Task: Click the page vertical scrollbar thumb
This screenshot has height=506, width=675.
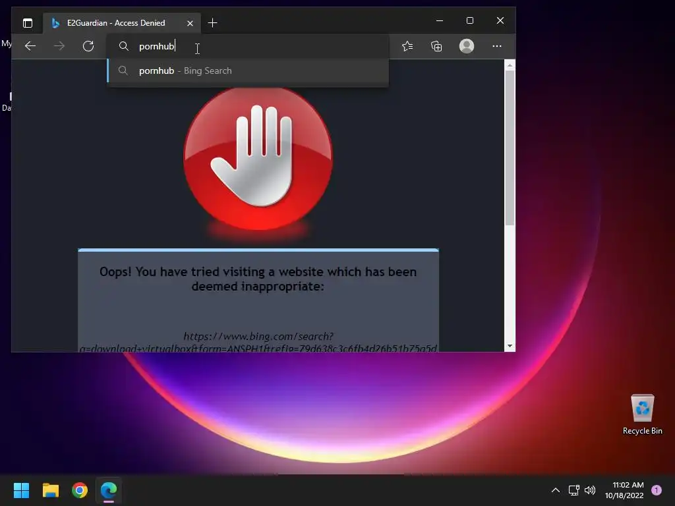Action: pos(510,148)
